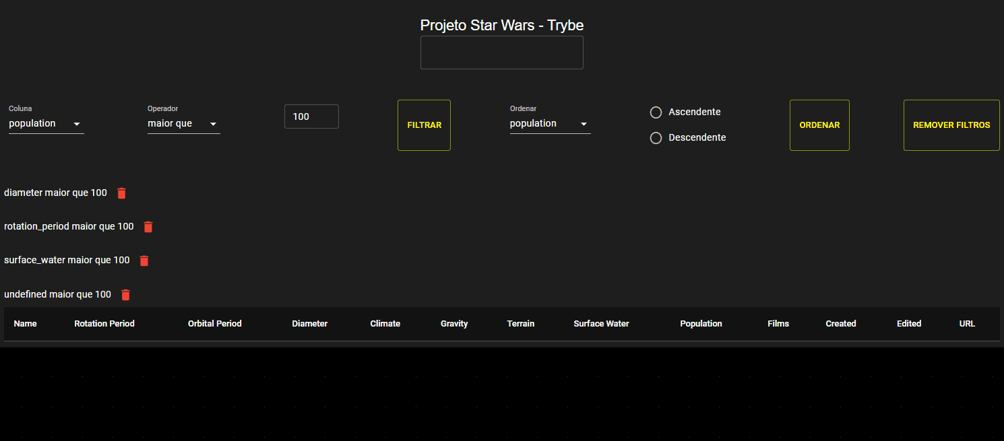The height and width of the screenshot is (441, 1004).
Task: Click the Rotation Period column header
Action: click(x=104, y=324)
